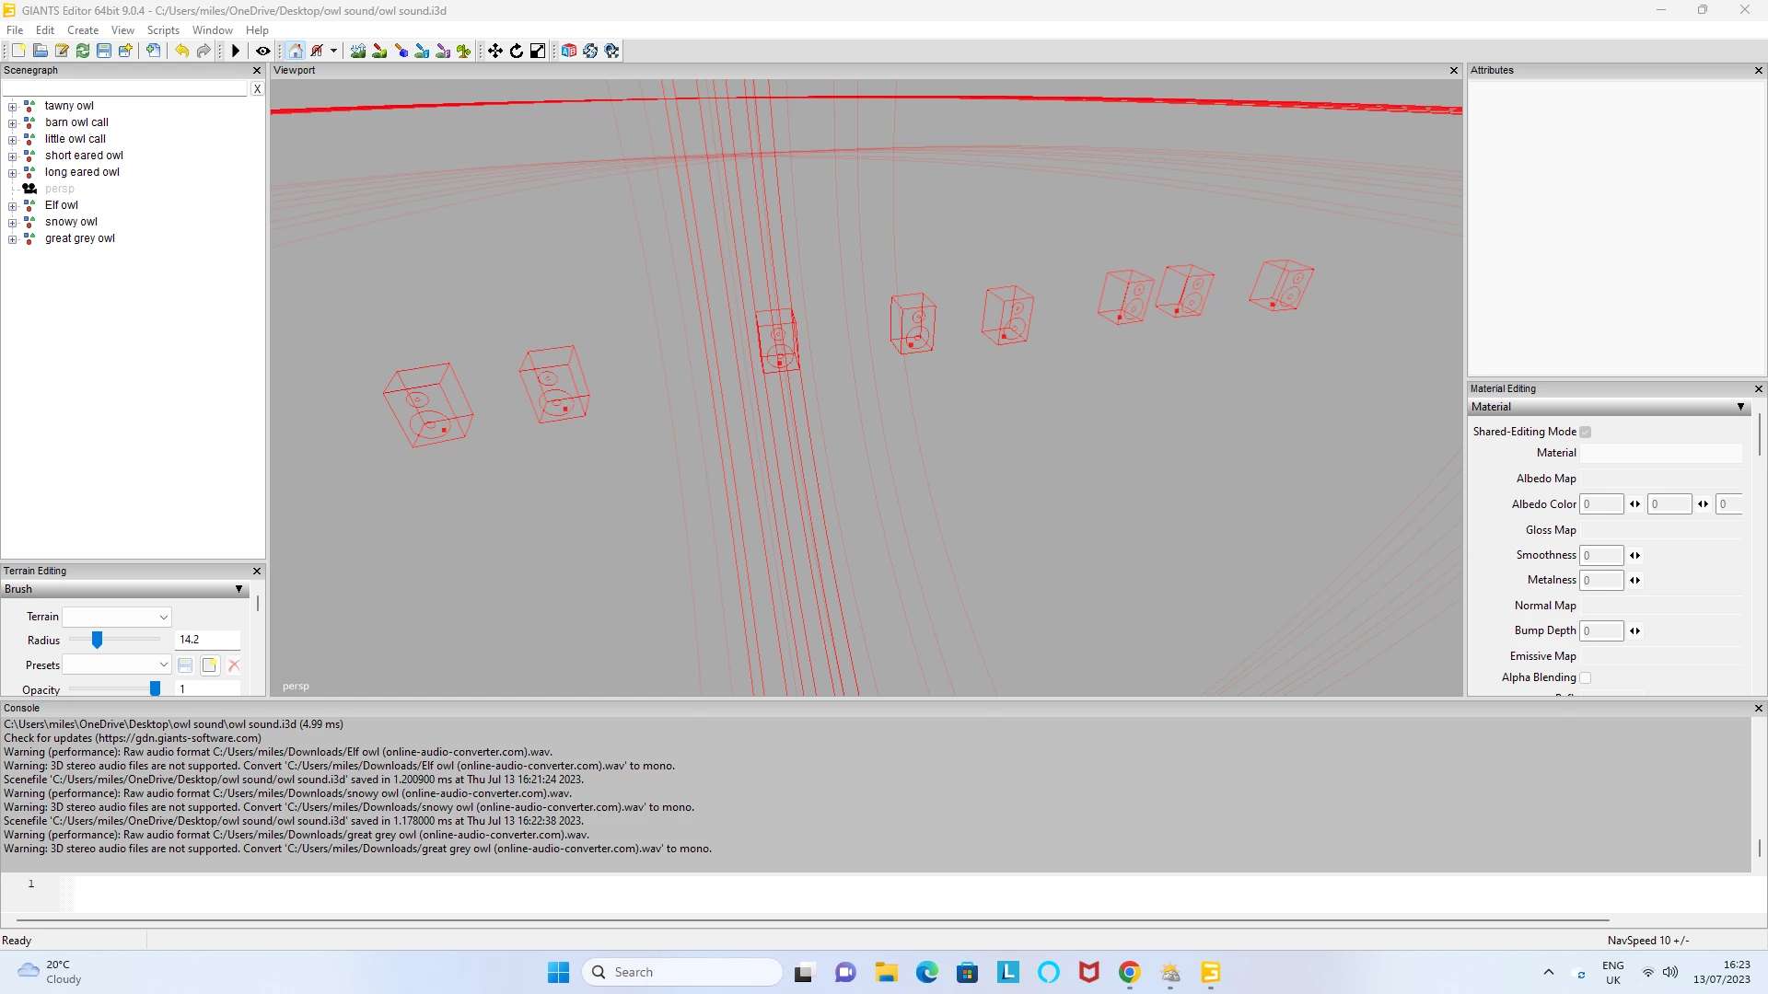Click the New scene toolbar icon
This screenshot has width=1768, height=994.
point(18,51)
